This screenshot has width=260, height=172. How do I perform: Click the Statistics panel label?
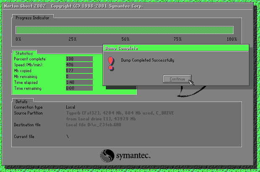tap(24, 53)
